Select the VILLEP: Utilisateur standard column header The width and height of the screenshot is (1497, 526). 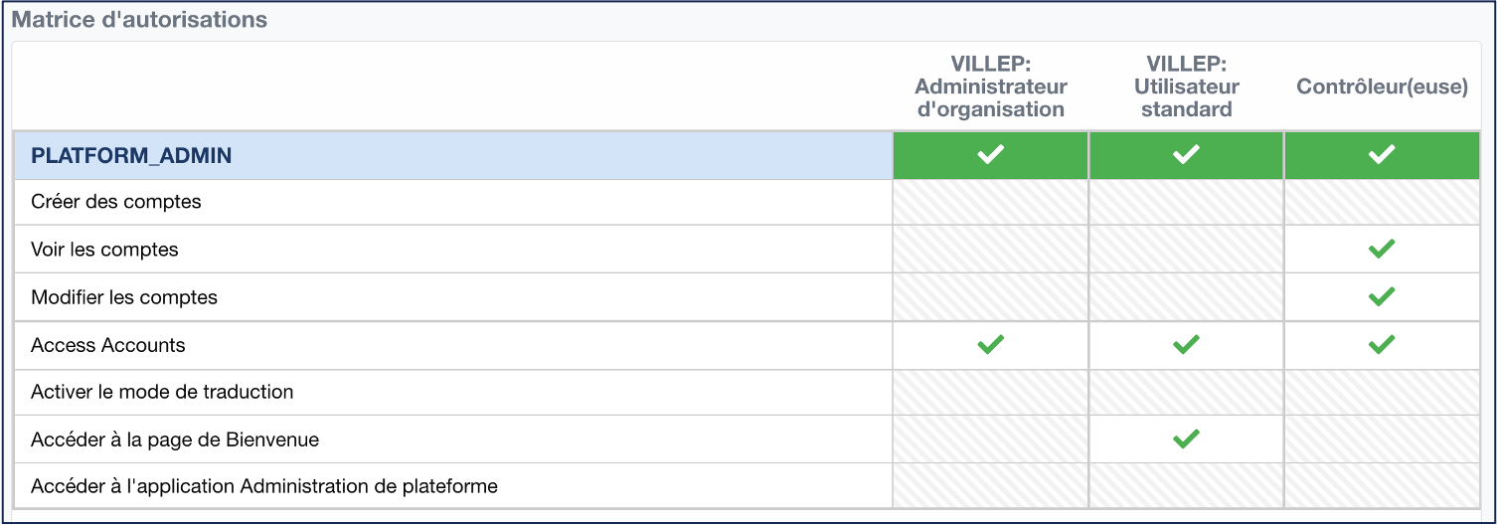point(1186,87)
